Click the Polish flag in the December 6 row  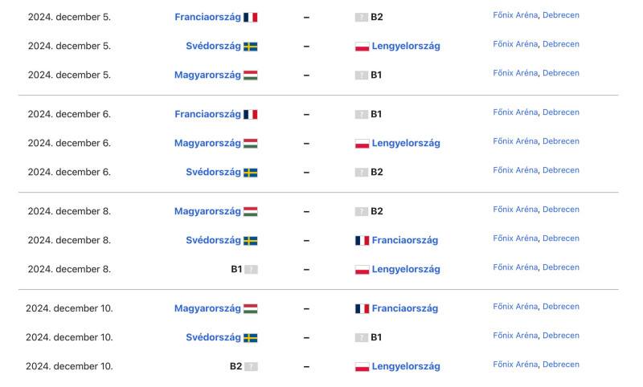pos(362,144)
